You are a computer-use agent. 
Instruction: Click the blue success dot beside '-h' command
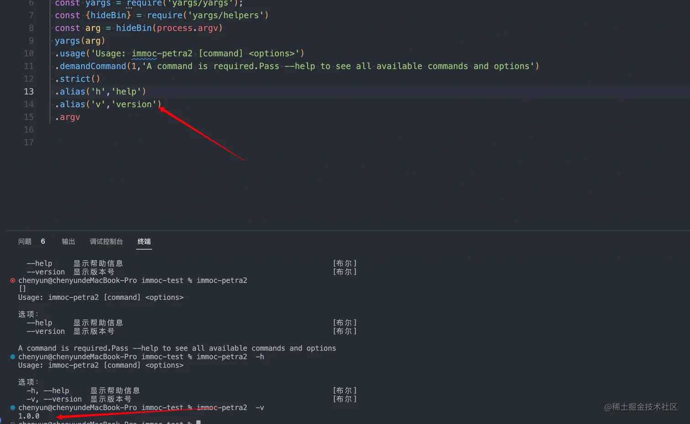[x=13, y=357]
